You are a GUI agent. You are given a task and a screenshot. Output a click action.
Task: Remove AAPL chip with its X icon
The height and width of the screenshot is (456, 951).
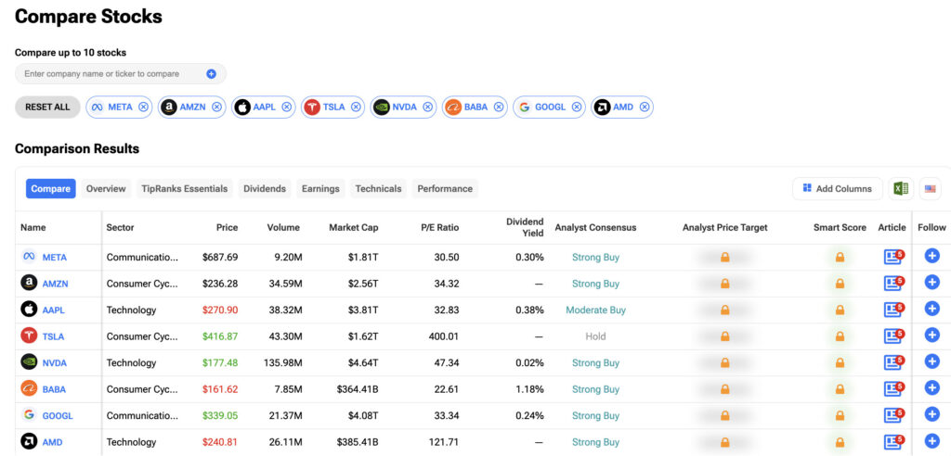pos(286,108)
